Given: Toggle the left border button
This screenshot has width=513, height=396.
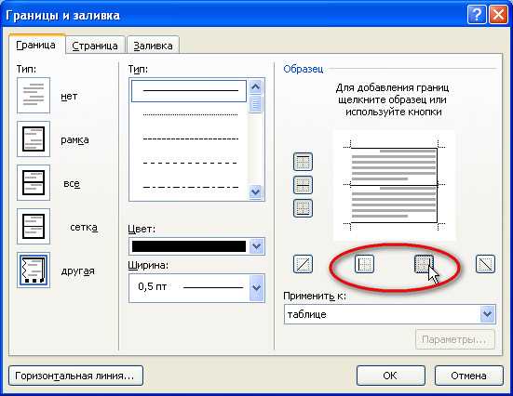Looking at the screenshot, I should pyautogui.click(x=364, y=264).
